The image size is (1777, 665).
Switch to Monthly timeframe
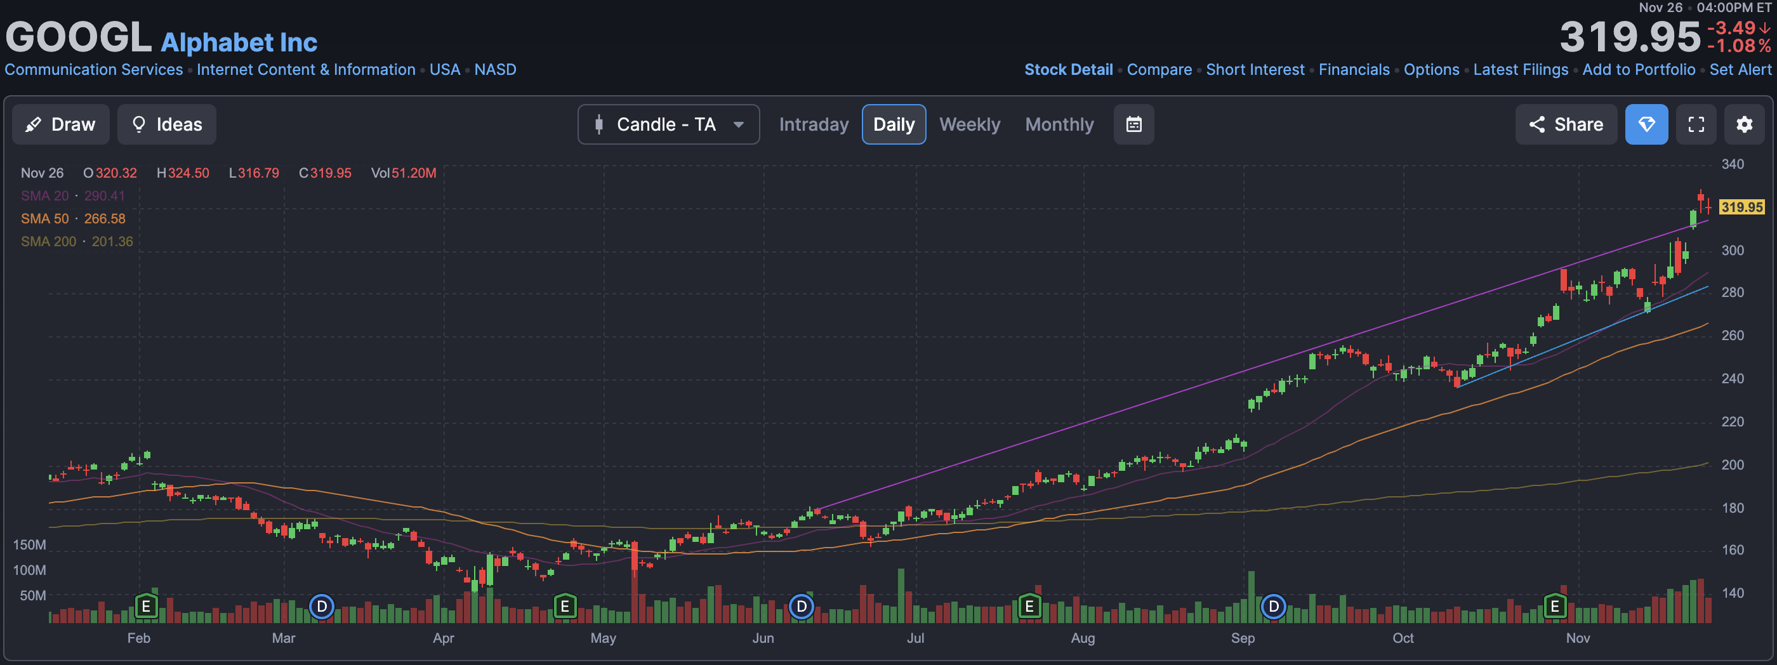click(1059, 124)
